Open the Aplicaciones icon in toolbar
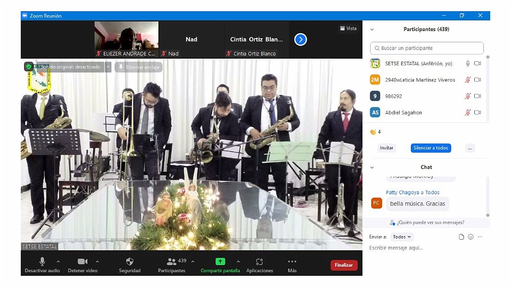 coord(260,262)
